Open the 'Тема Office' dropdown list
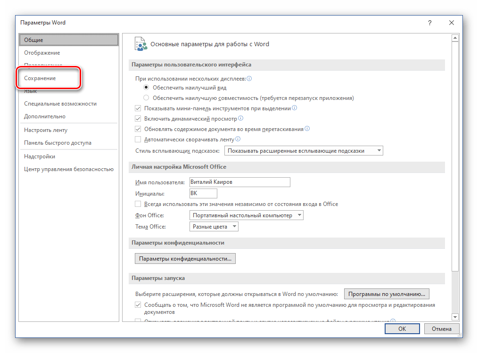 214,227
